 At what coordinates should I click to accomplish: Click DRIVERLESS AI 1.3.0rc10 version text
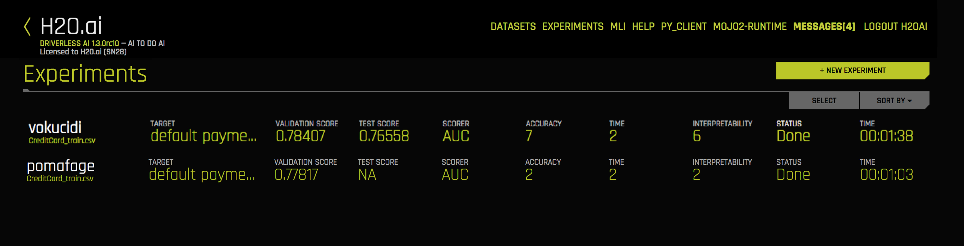click(79, 44)
